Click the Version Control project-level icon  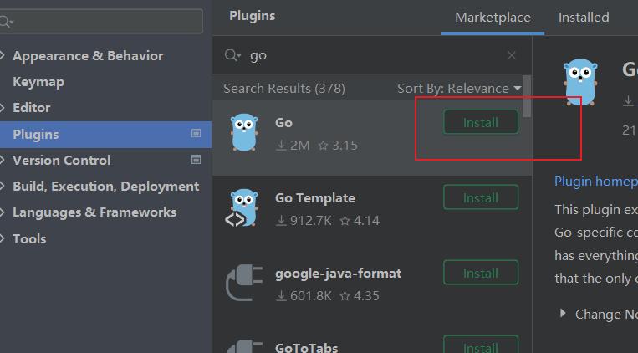pyautogui.click(x=197, y=160)
